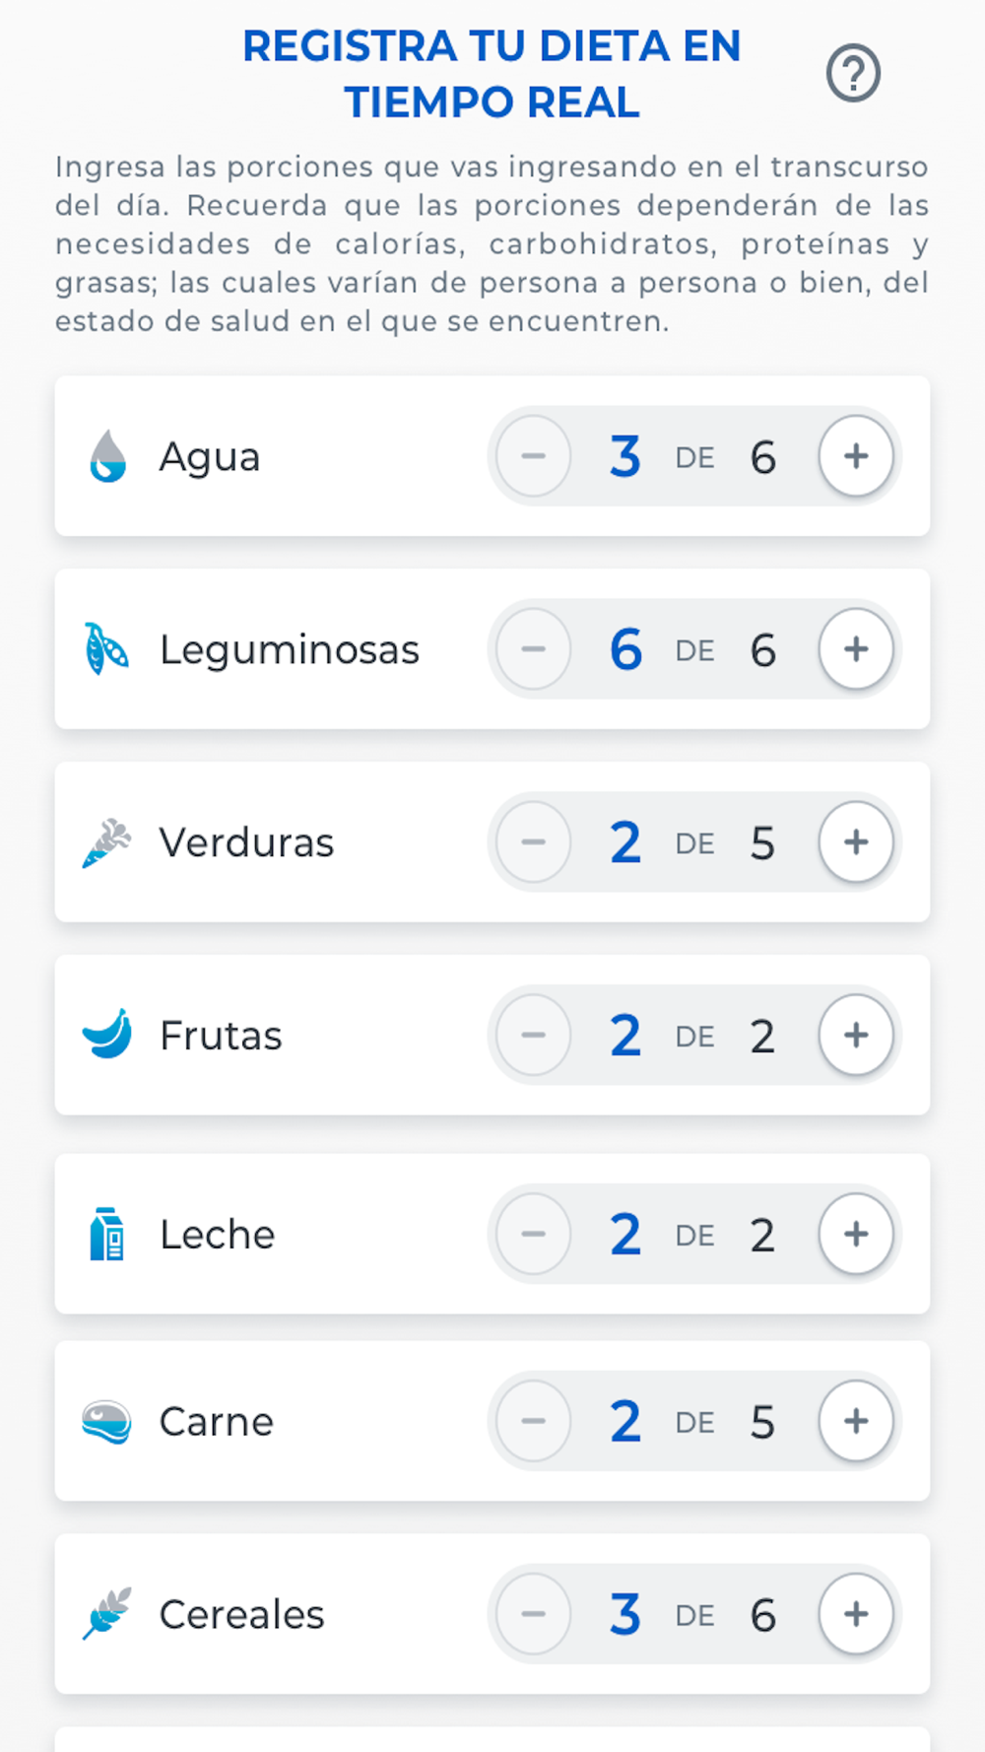Open the help question mark icon

tap(853, 74)
